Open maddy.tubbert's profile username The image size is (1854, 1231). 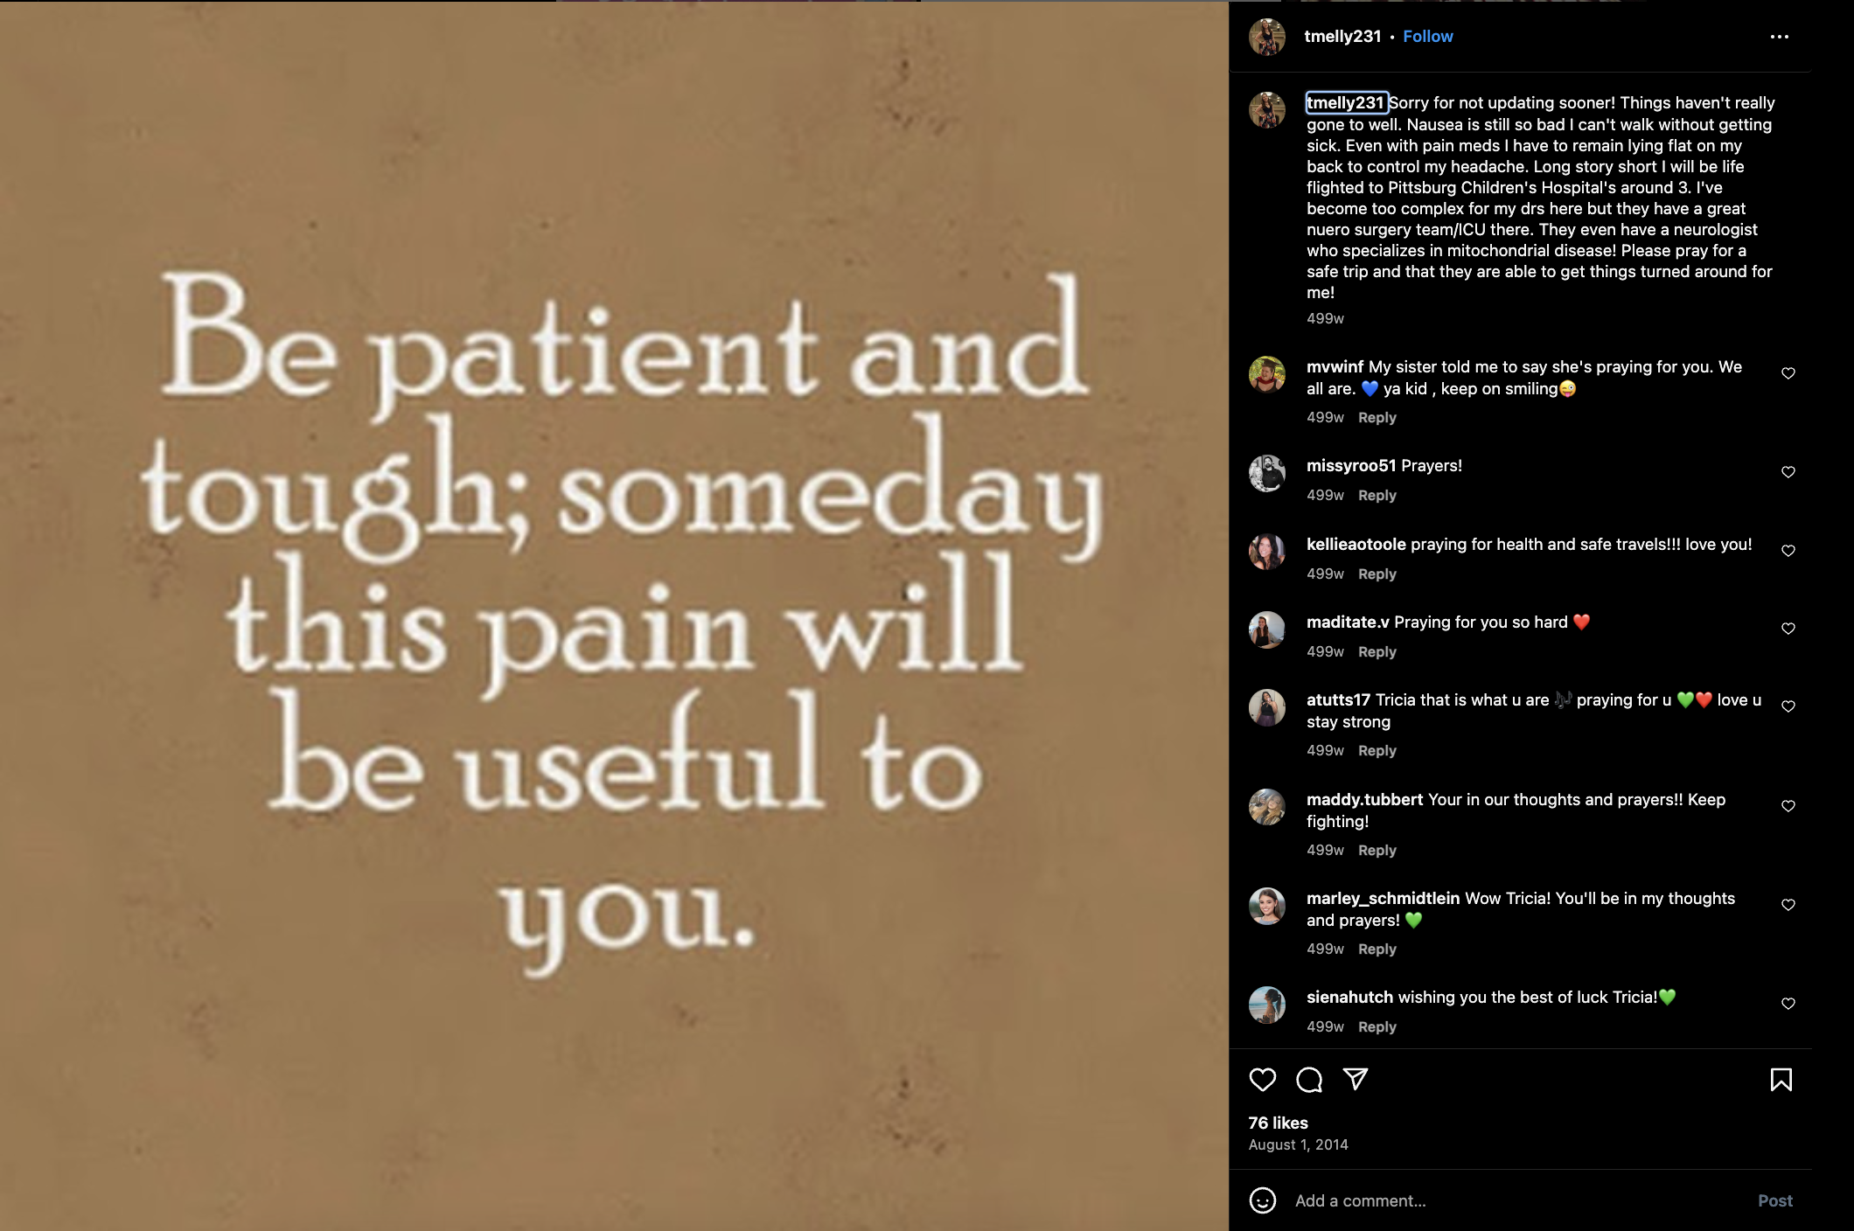[1364, 799]
